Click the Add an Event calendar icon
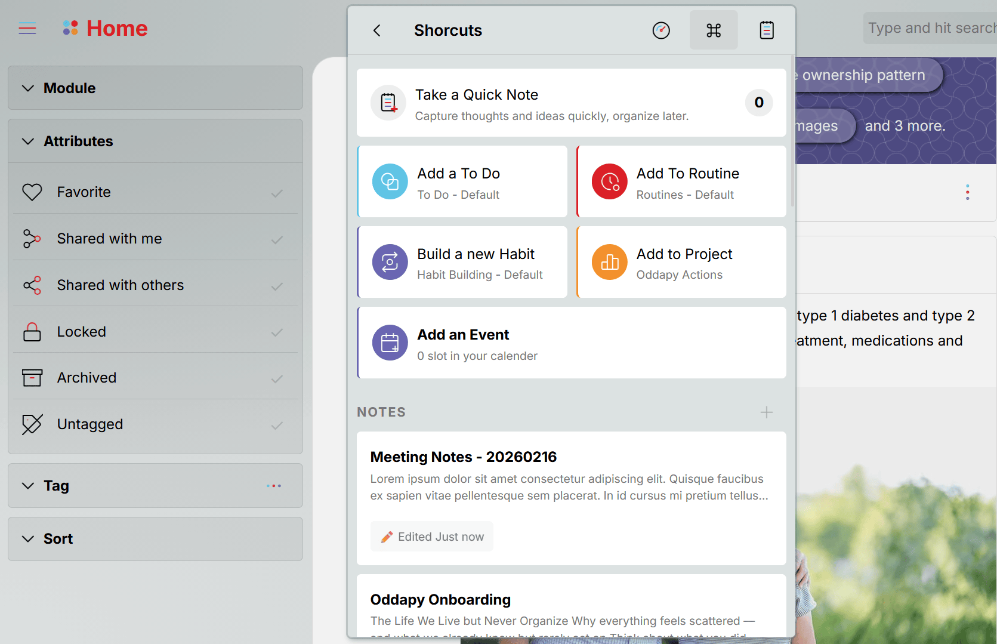The image size is (997, 644). point(390,343)
